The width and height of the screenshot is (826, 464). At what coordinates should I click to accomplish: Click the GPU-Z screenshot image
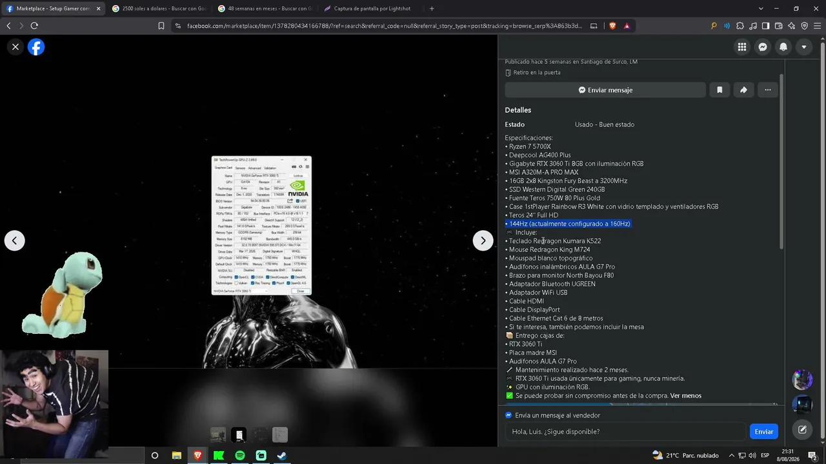tap(261, 226)
